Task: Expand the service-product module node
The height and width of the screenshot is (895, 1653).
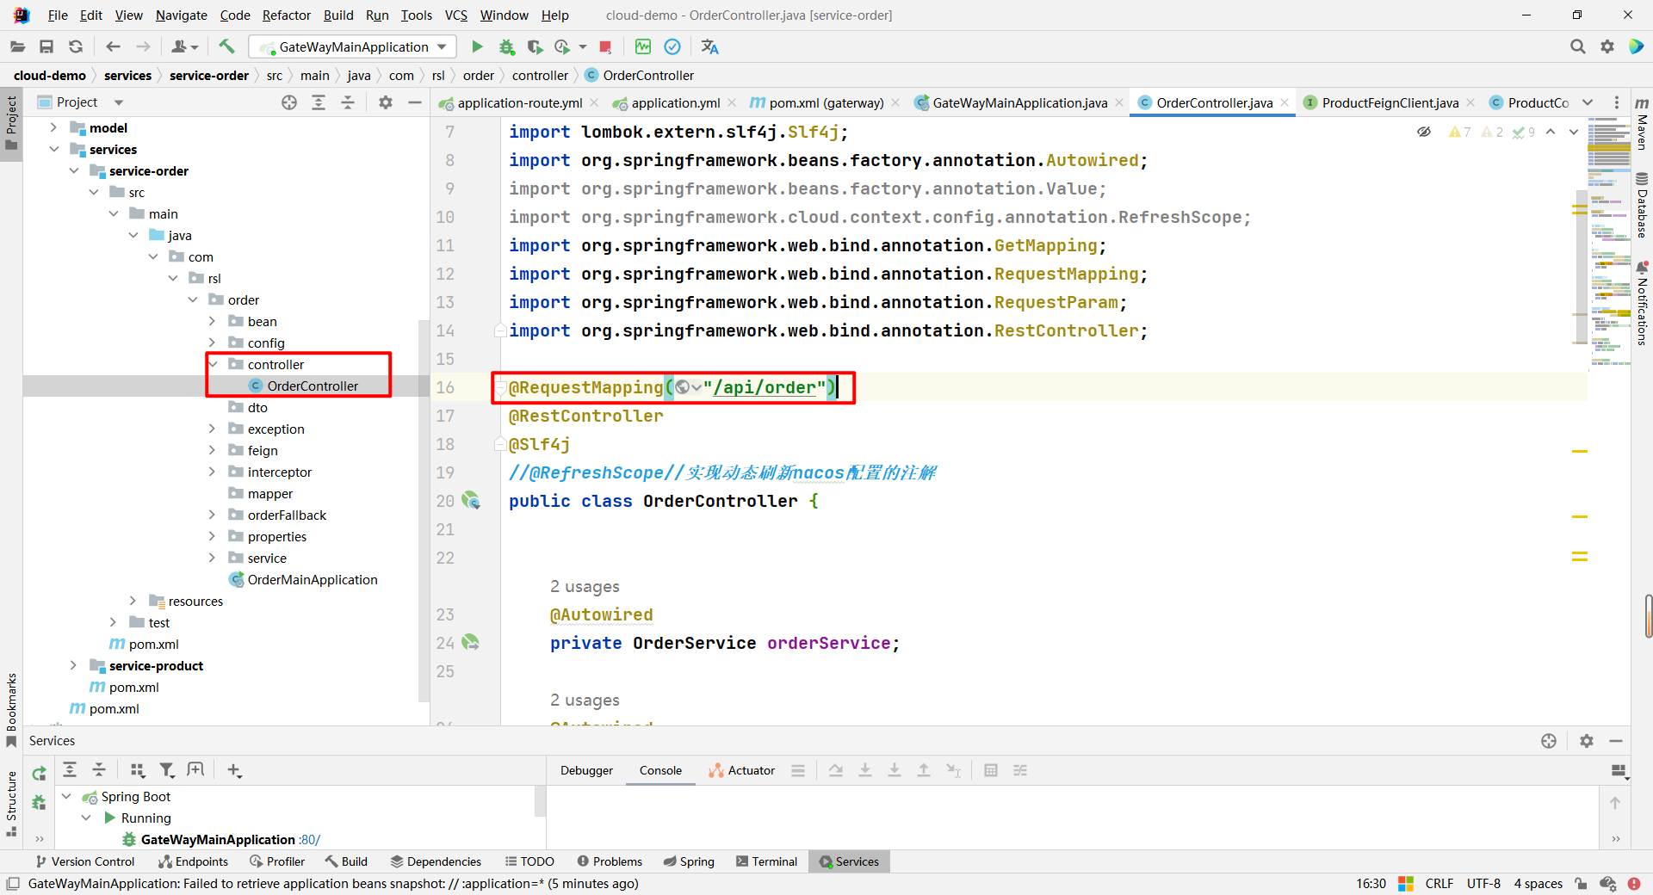Action: tap(73, 665)
